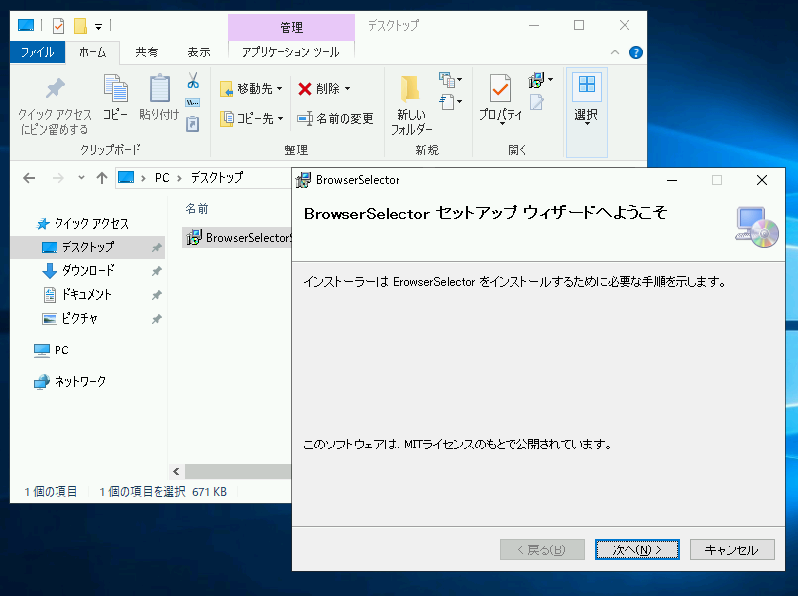Screen dimensions: 798x596
Task: Click the Edit icon in the open group
Action: pyautogui.click(x=537, y=102)
